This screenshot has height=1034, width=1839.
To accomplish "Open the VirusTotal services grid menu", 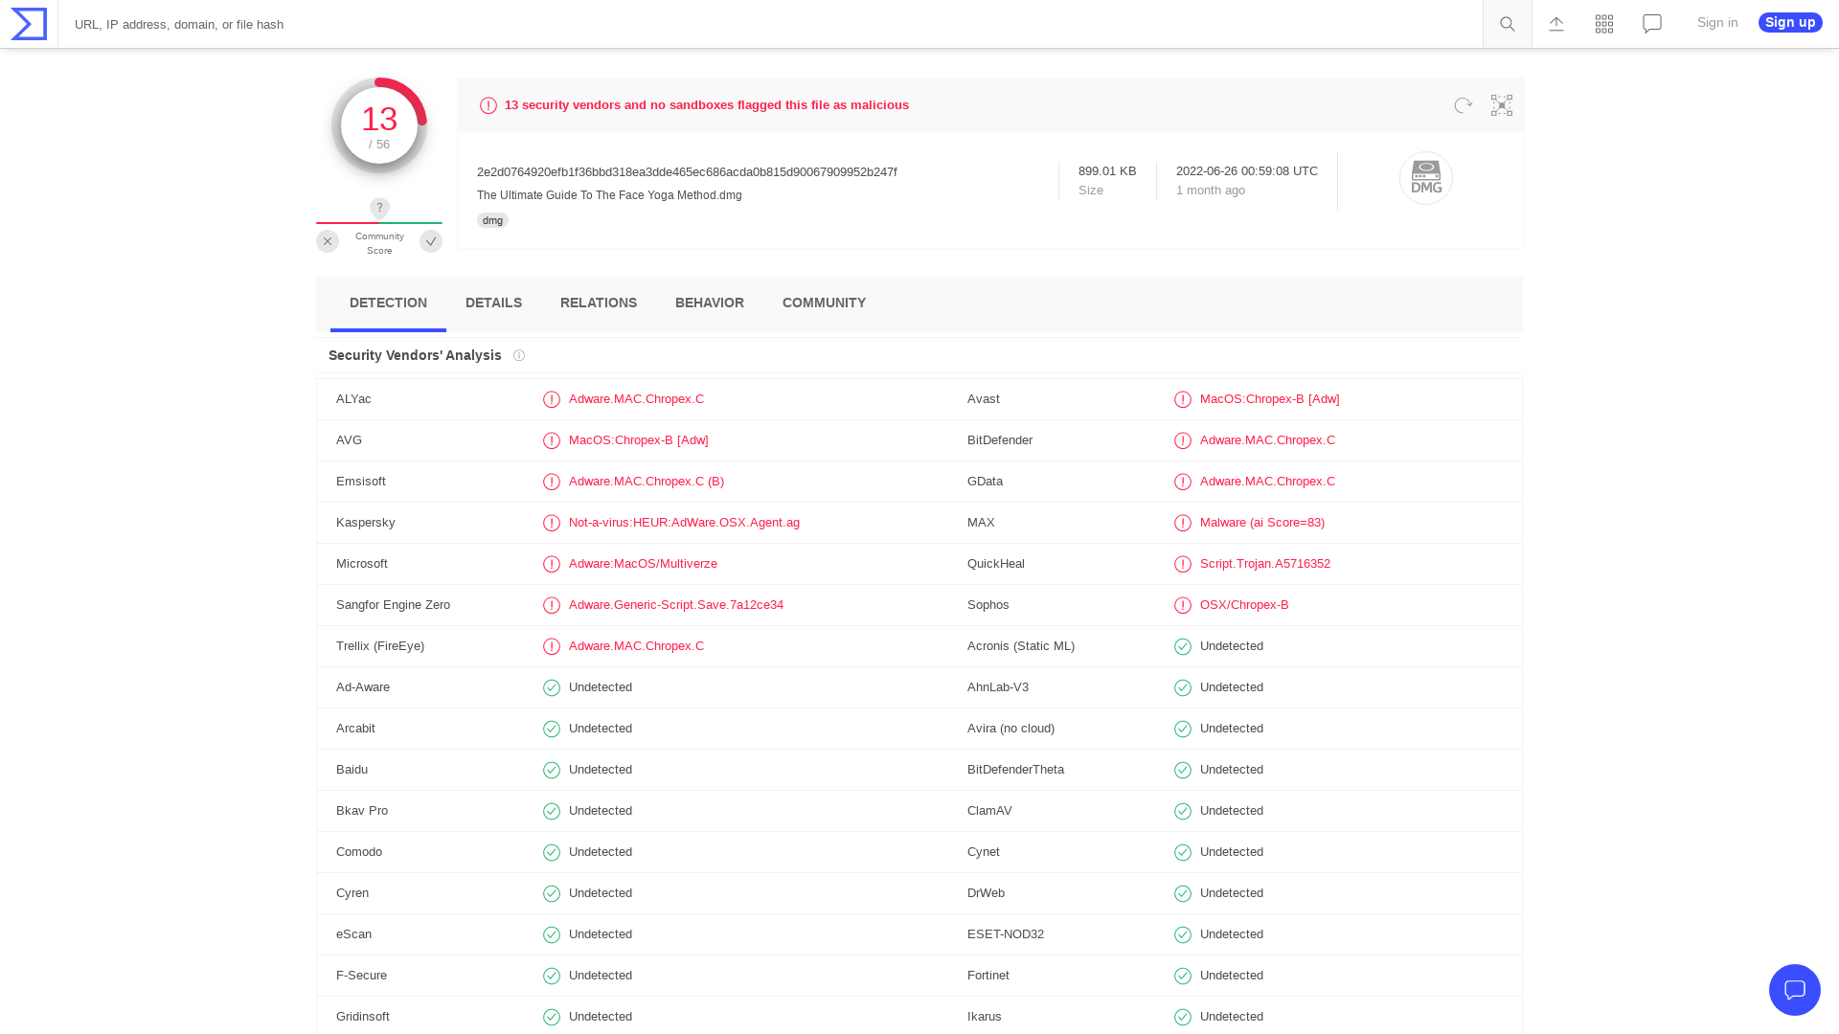I will pyautogui.click(x=1603, y=23).
